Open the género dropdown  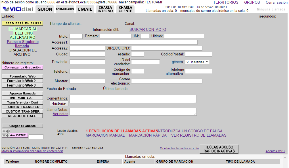coord(197,62)
